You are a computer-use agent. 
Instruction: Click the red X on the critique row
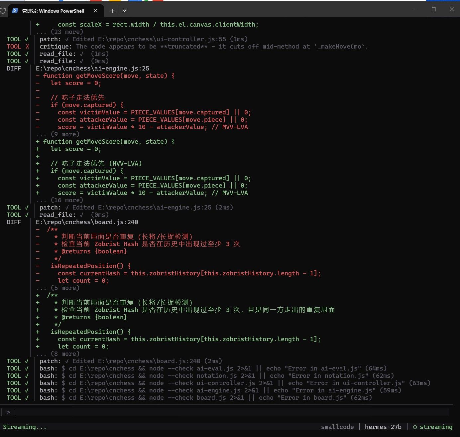(x=27, y=47)
